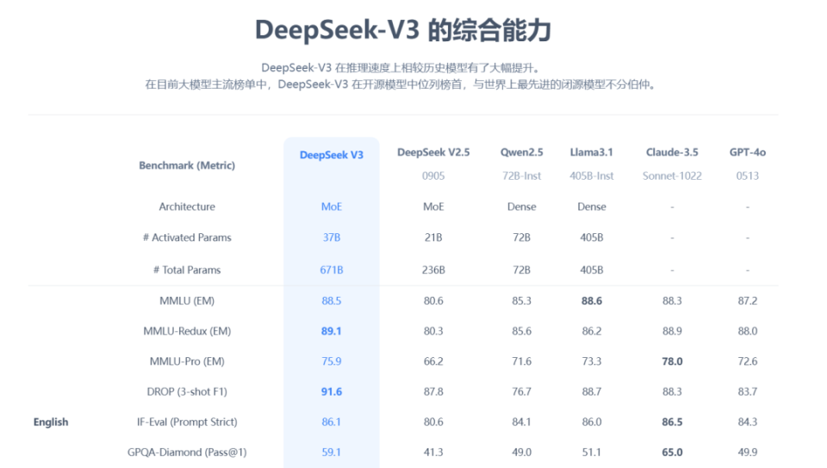827x468 pixels.
Task: Select the 'Dense' architecture cell for Llama3.1
Action: pos(591,206)
